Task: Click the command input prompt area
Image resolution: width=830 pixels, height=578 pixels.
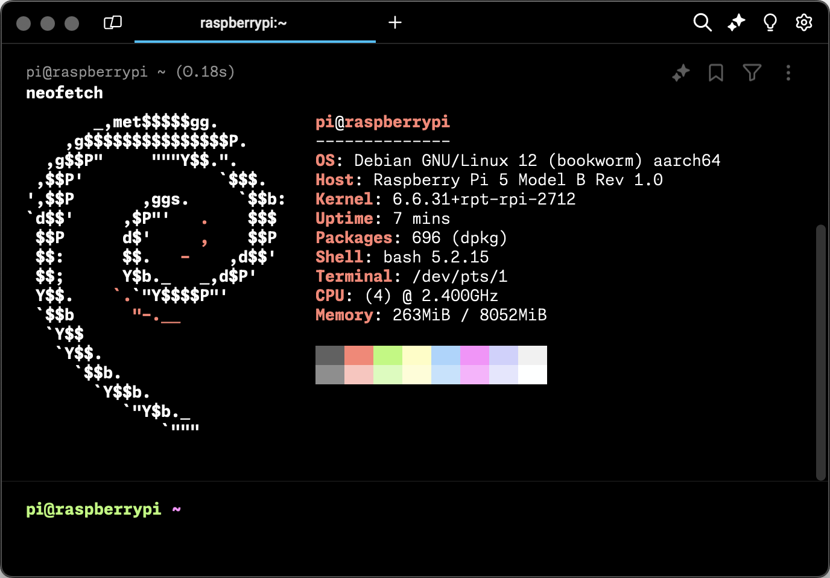Action: (x=415, y=528)
